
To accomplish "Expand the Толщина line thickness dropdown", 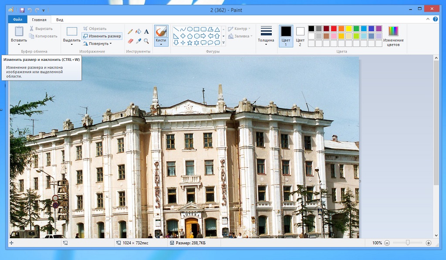I will 266,36.
